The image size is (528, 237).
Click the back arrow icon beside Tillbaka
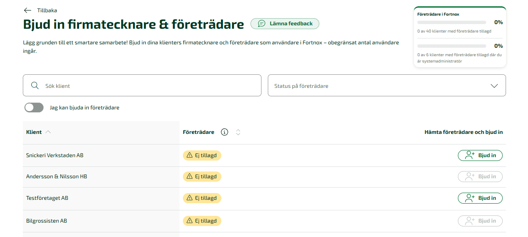pyautogui.click(x=28, y=11)
